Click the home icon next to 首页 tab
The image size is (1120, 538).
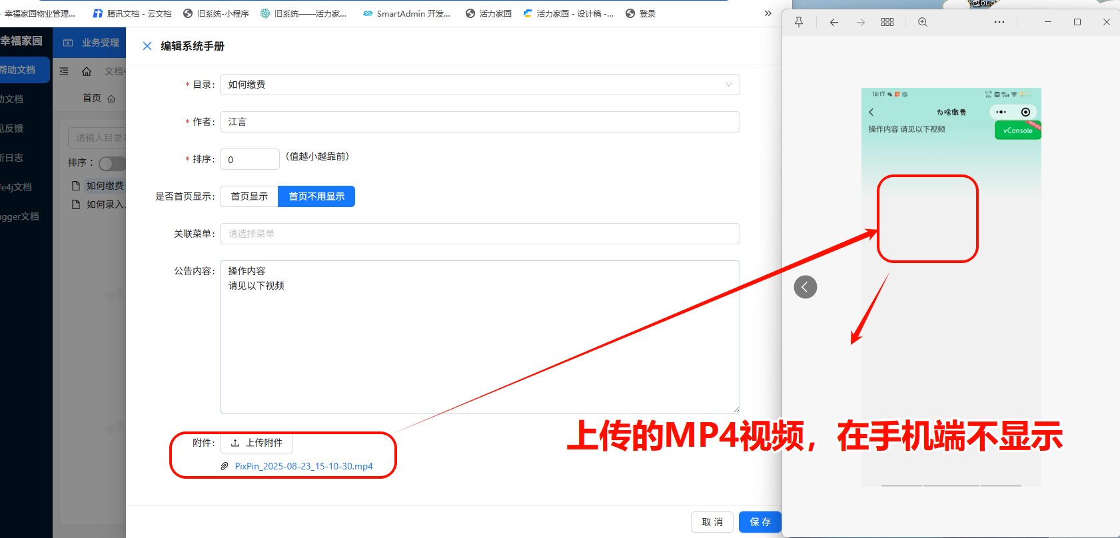tap(111, 99)
